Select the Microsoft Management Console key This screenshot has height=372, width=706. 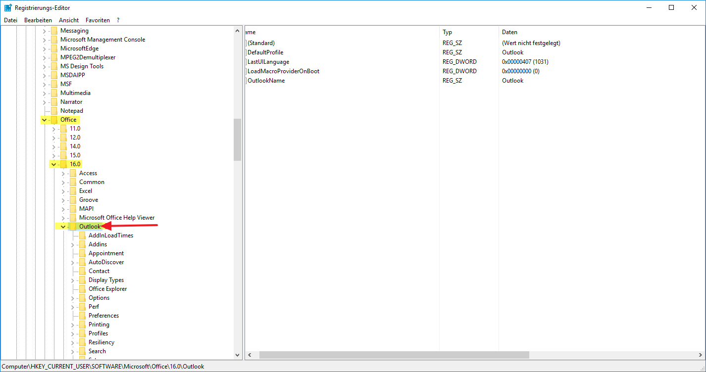pos(102,40)
